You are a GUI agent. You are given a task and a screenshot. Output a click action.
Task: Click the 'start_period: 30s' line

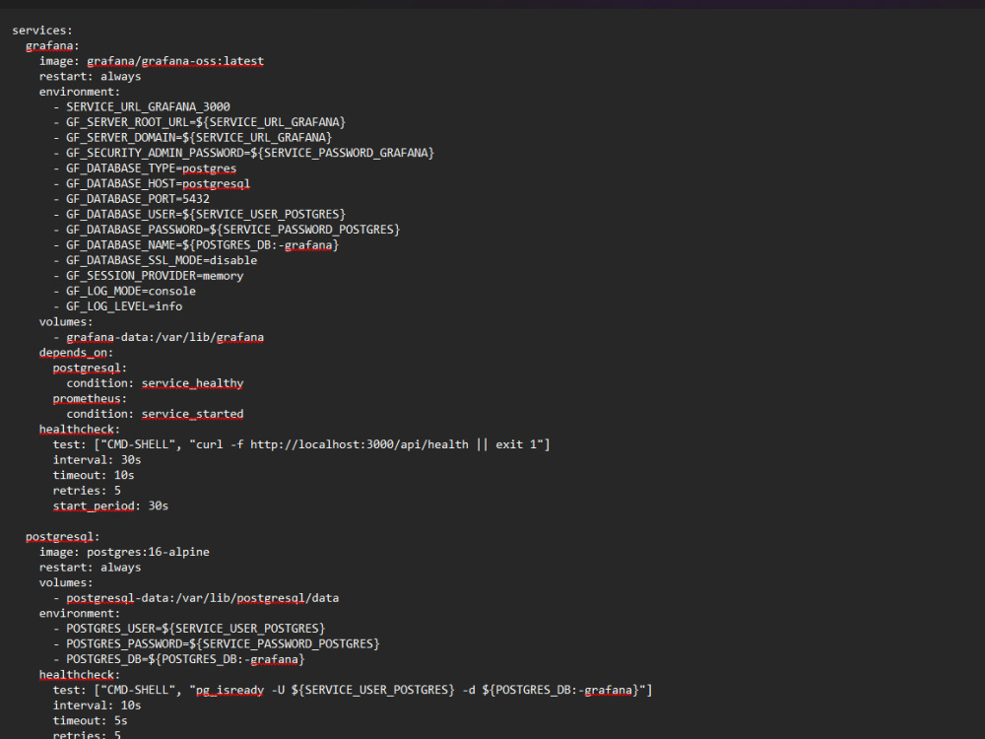(x=110, y=505)
